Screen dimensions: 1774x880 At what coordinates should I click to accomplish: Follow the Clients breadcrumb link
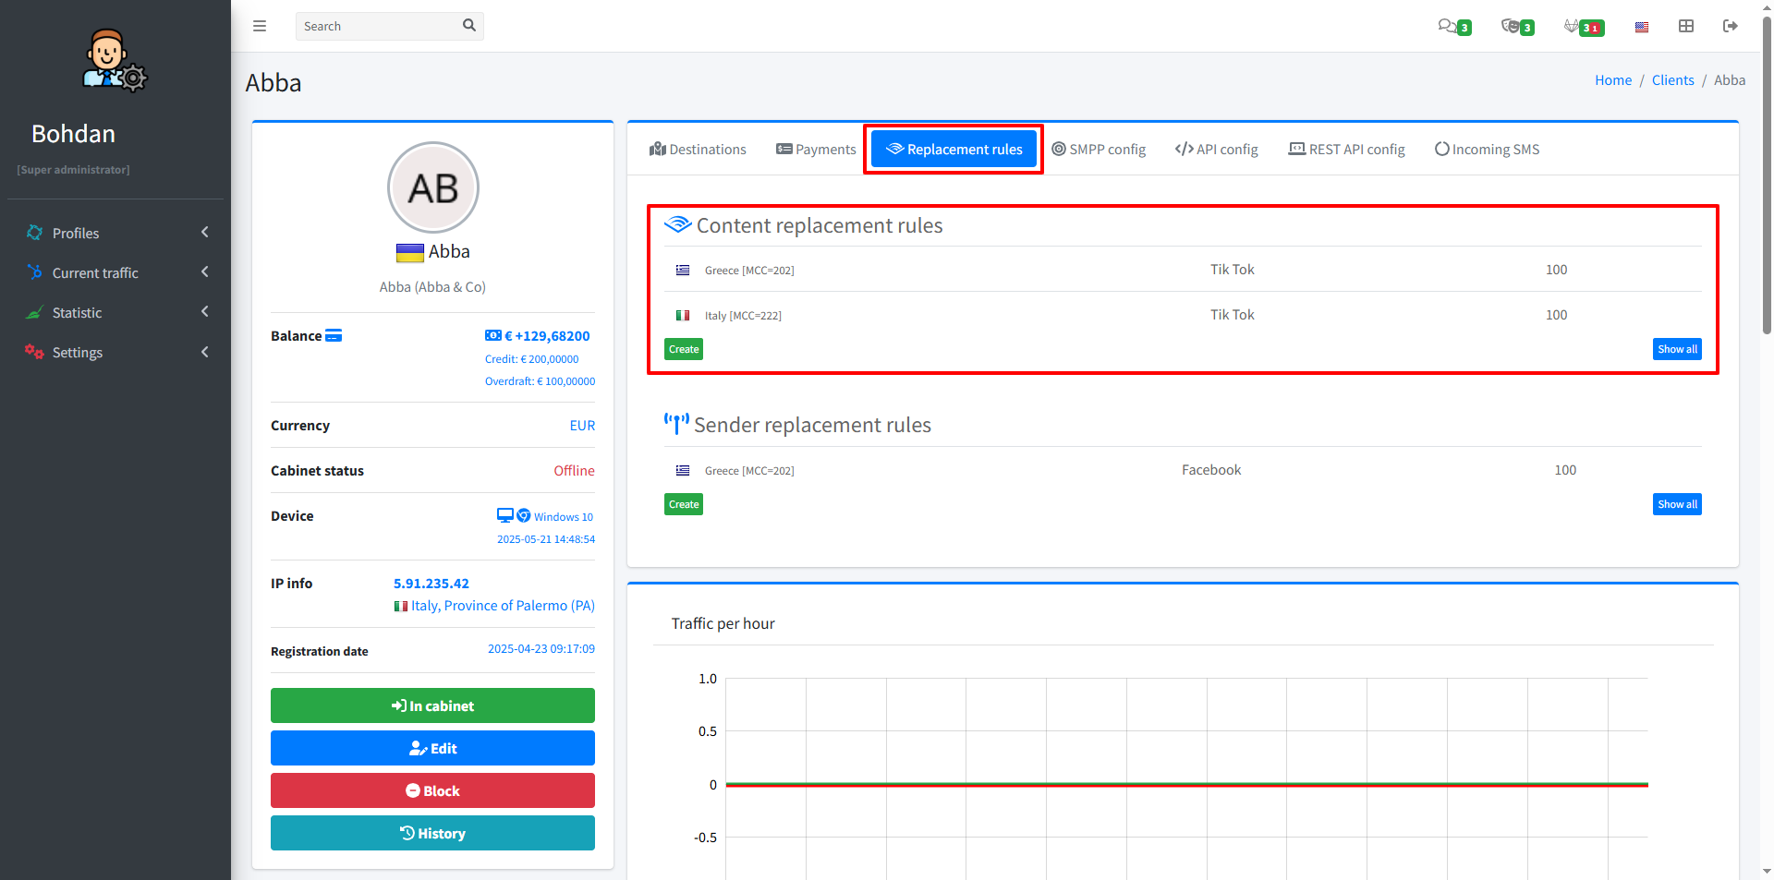pyautogui.click(x=1672, y=80)
